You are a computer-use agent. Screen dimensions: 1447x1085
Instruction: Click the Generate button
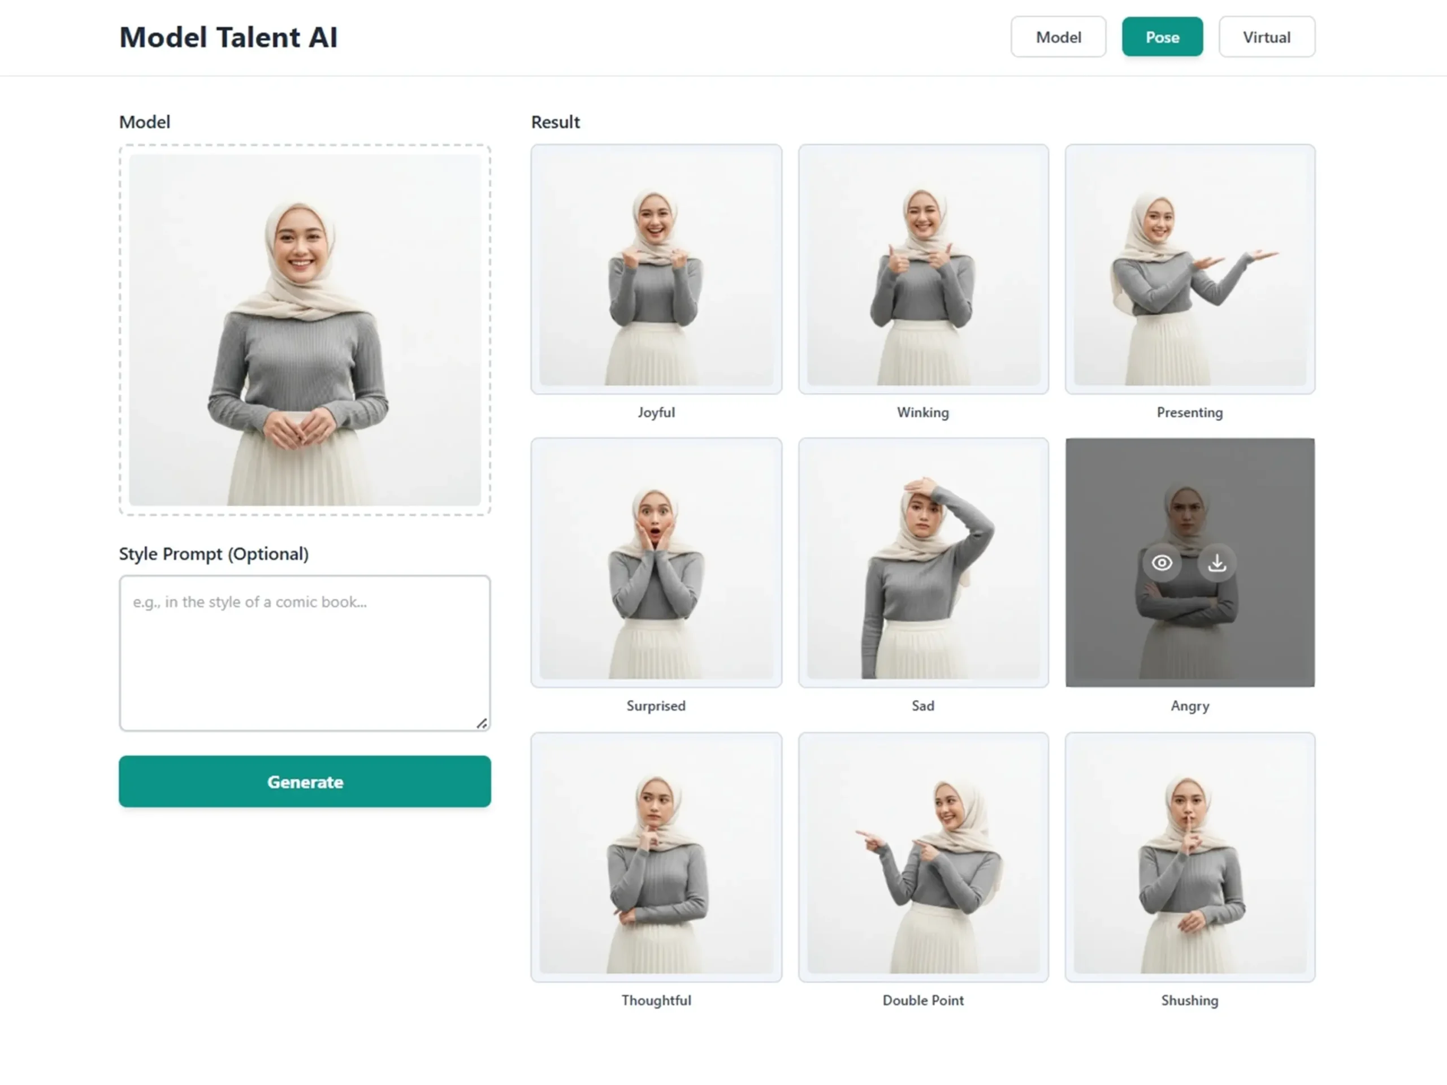(305, 782)
